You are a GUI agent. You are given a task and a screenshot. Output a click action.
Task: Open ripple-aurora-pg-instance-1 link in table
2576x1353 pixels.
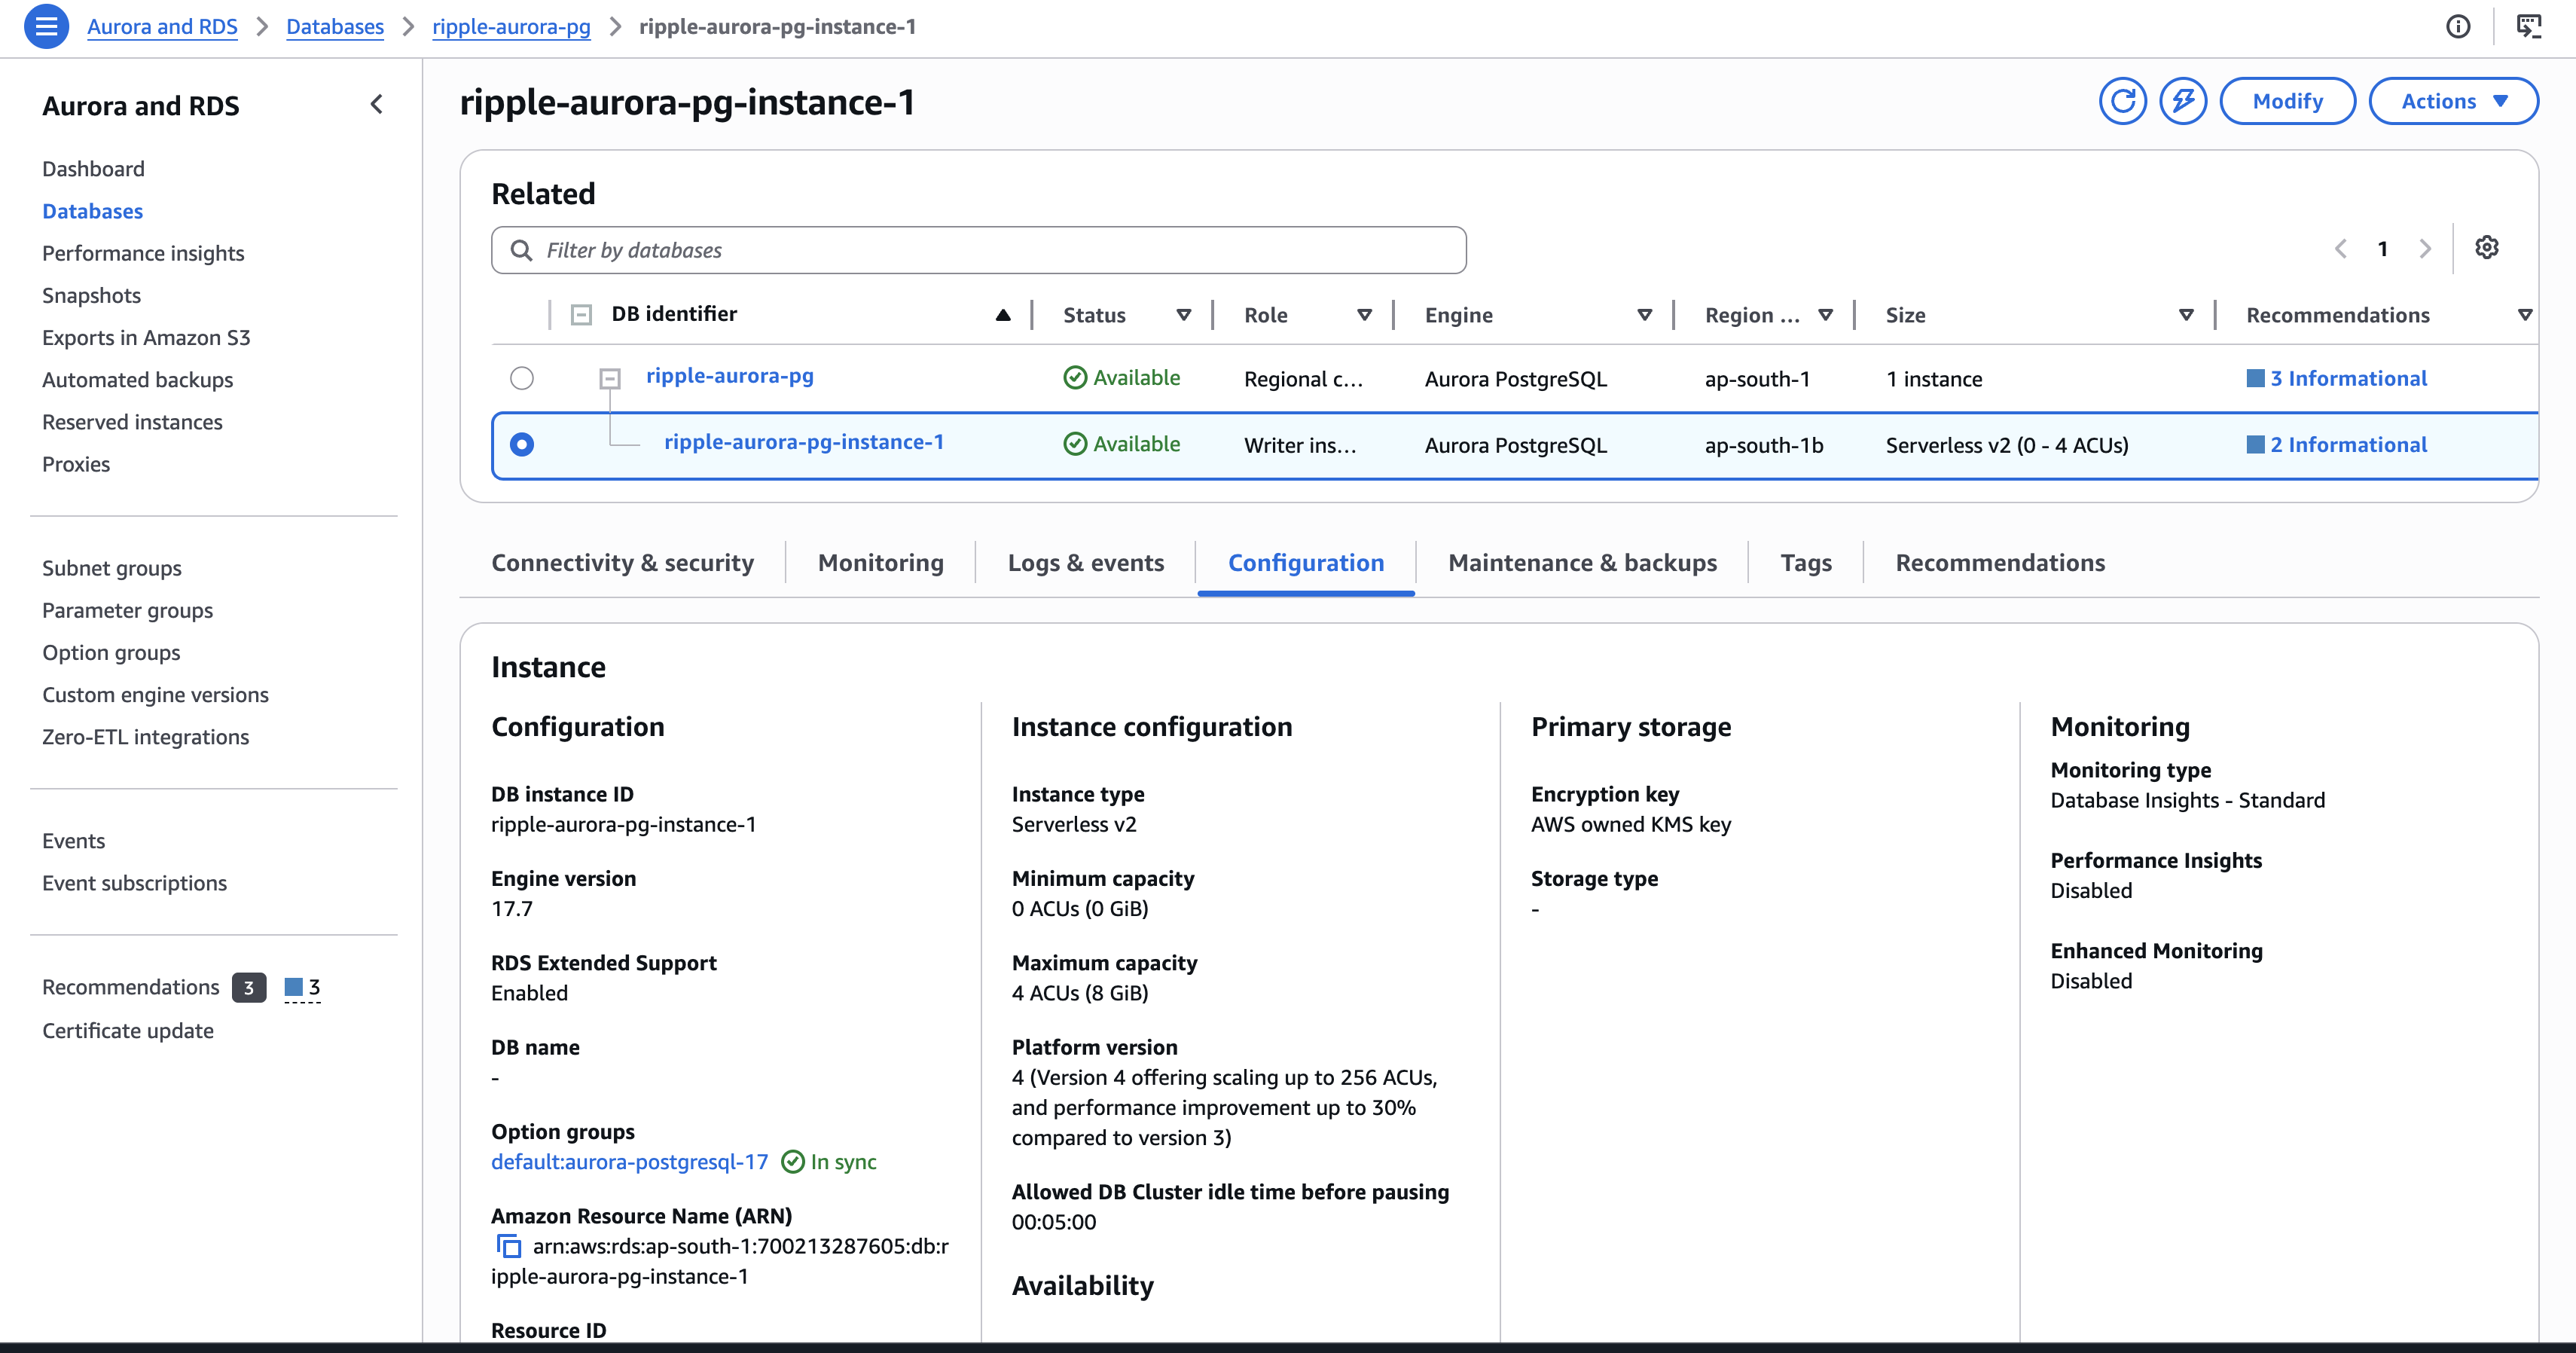pos(804,442)
